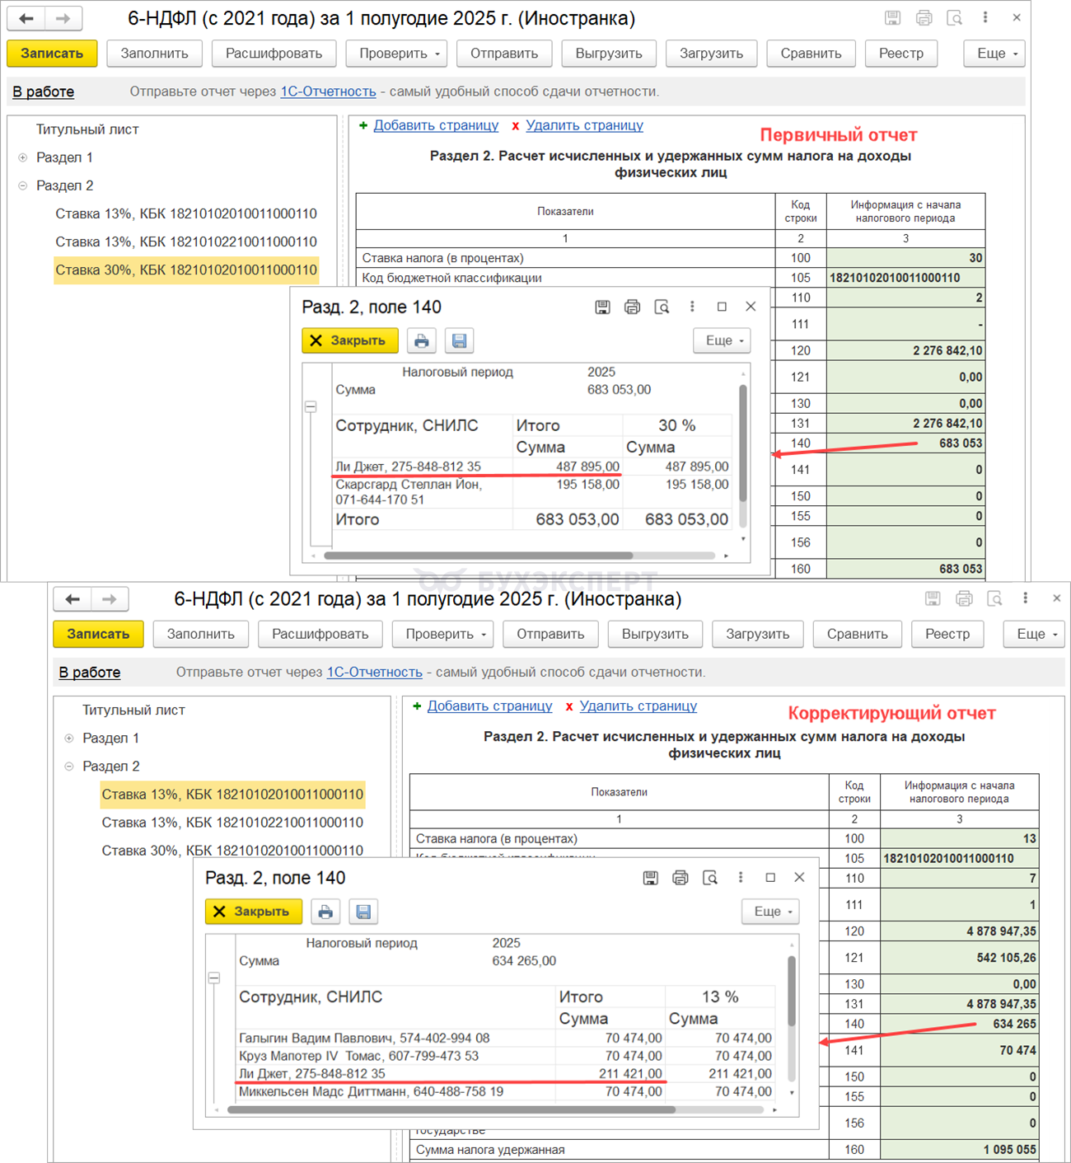The width and height of the screenshot is (1071, 1163).
Task: Click the horizontal scrollbar in the 683 053,00 popup
Action: pyautogui.click(x=478, y=556)
